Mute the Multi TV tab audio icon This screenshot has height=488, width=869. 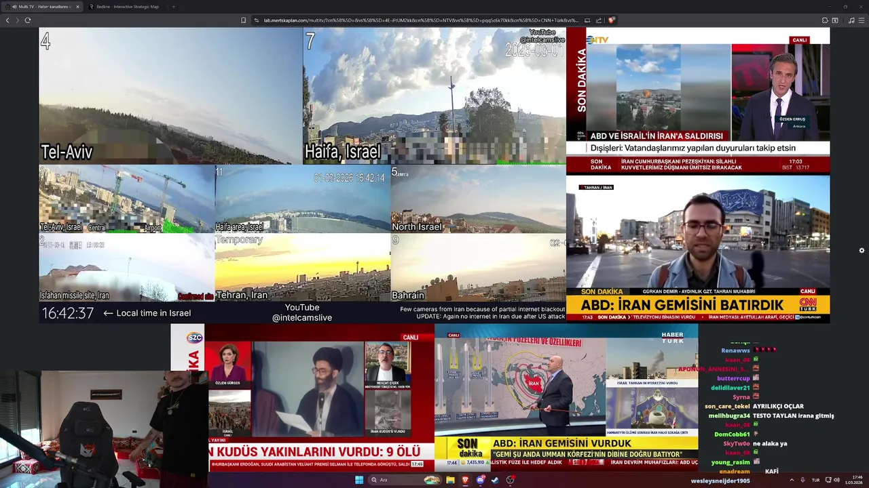coord(15,7)
